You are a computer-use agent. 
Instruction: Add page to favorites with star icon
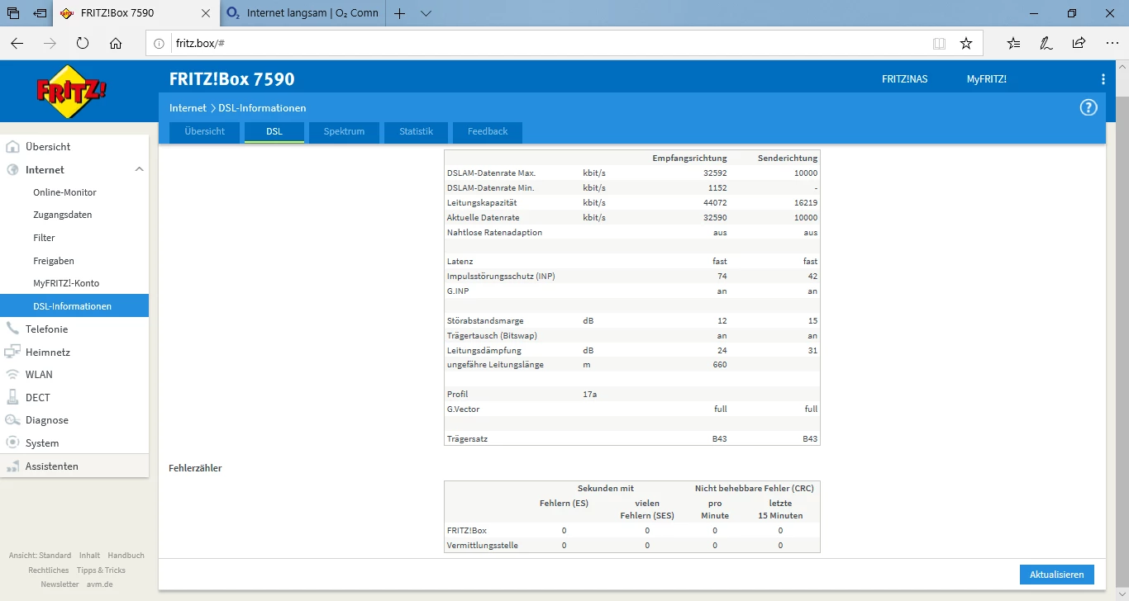pyautogui.click(x=965, y=44)
